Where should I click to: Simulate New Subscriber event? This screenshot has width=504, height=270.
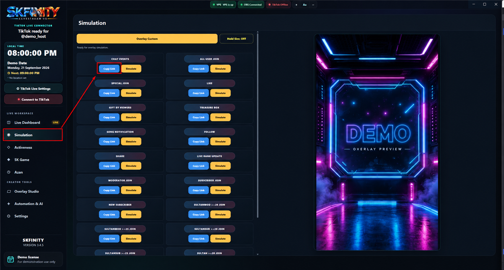tap(131, 214)
